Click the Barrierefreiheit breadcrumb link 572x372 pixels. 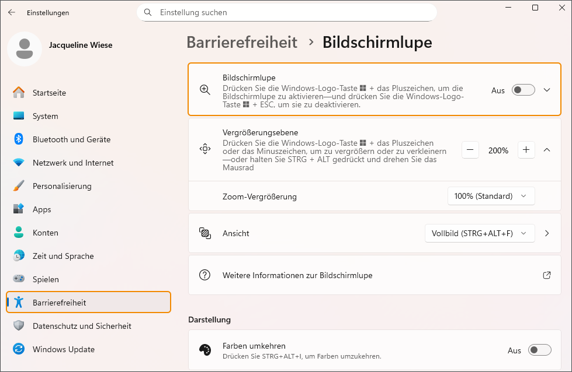[x=242, y=43]
